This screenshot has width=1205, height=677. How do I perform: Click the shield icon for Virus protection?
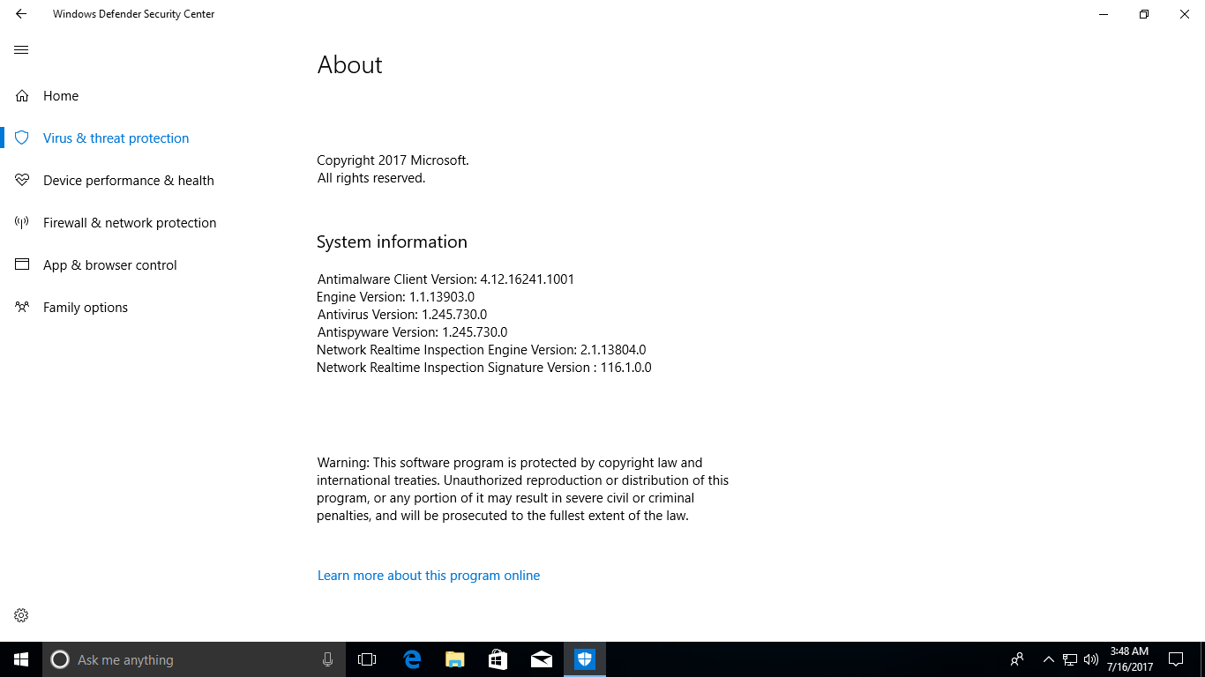click(22, 138)
